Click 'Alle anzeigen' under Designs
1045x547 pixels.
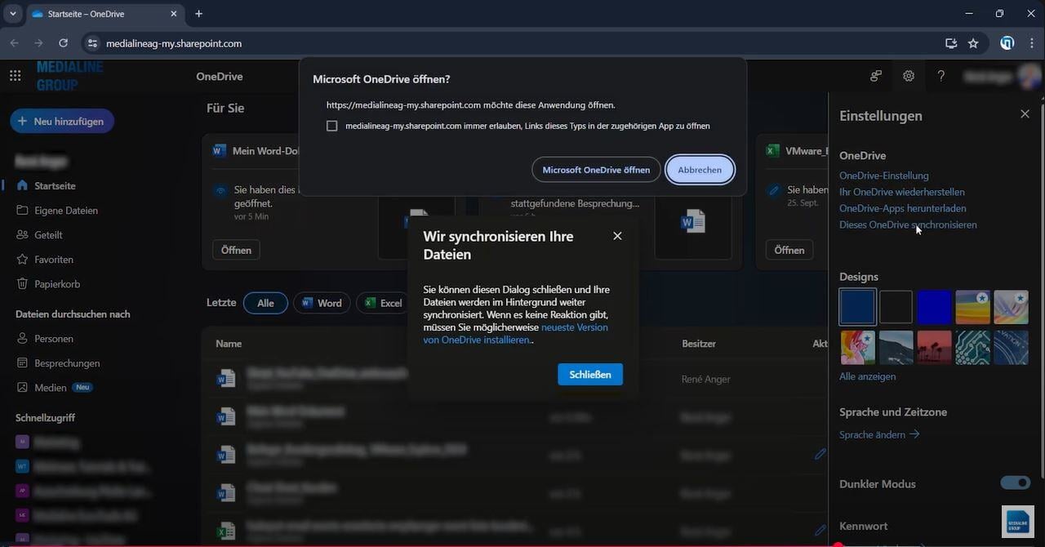coord(867,376)
